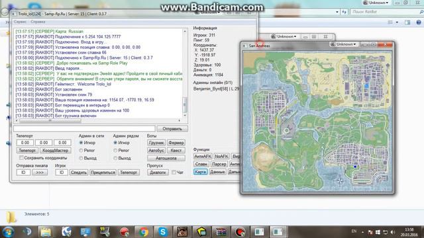This screenshot has width=424, height=238.
Task: Open the Windows Start menu orb
Action: 8,232
